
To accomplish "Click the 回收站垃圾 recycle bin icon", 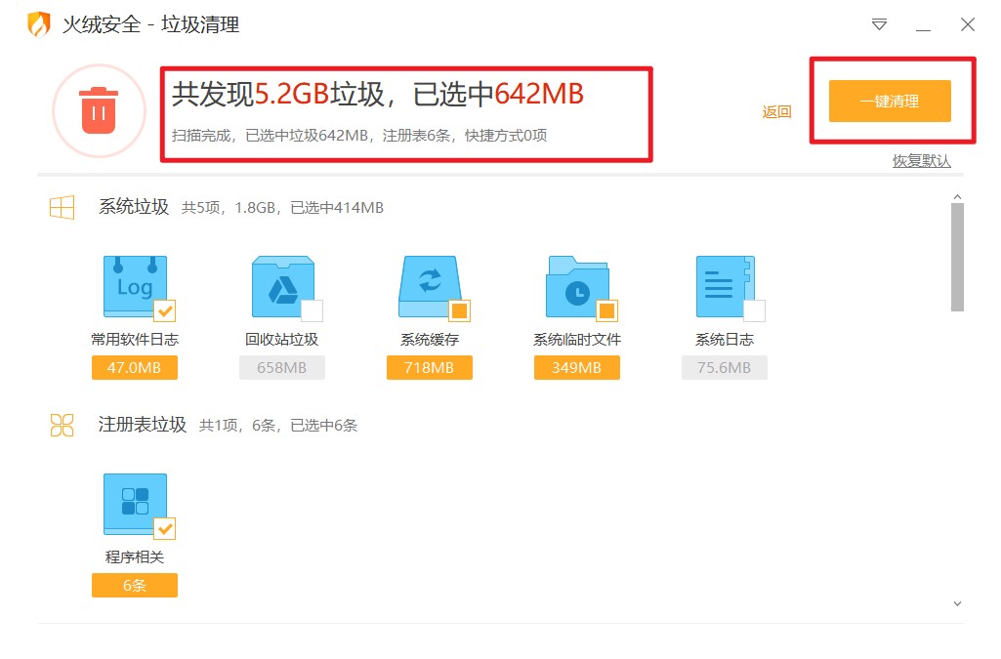I will tap(281, 284).
